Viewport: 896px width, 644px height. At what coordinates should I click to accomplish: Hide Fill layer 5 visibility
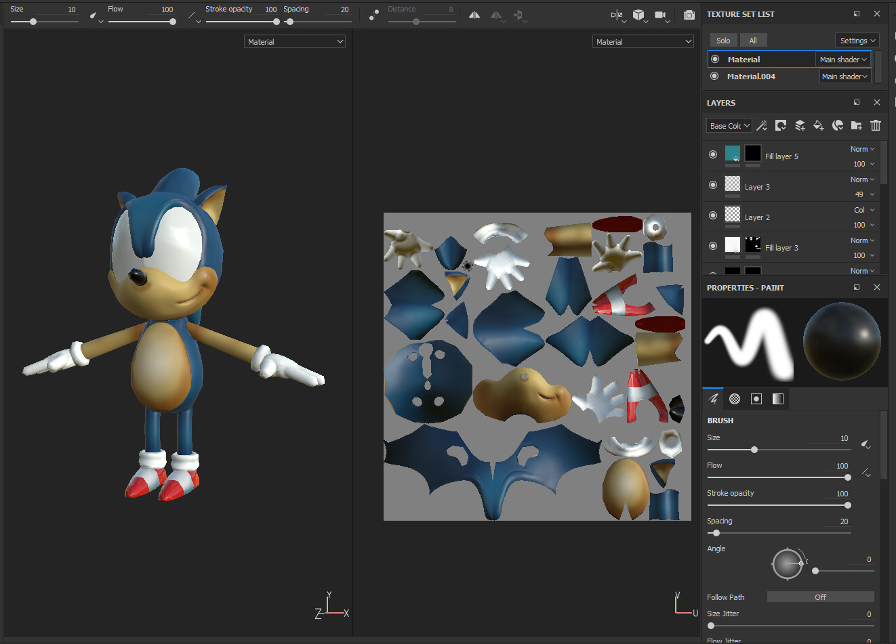[x=713, y=154]
